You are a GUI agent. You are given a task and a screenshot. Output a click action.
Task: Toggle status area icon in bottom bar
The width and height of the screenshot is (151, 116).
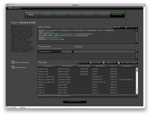click(15, 107)
